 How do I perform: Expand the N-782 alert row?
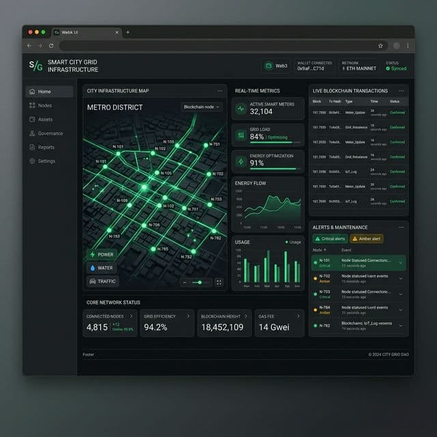401,326
